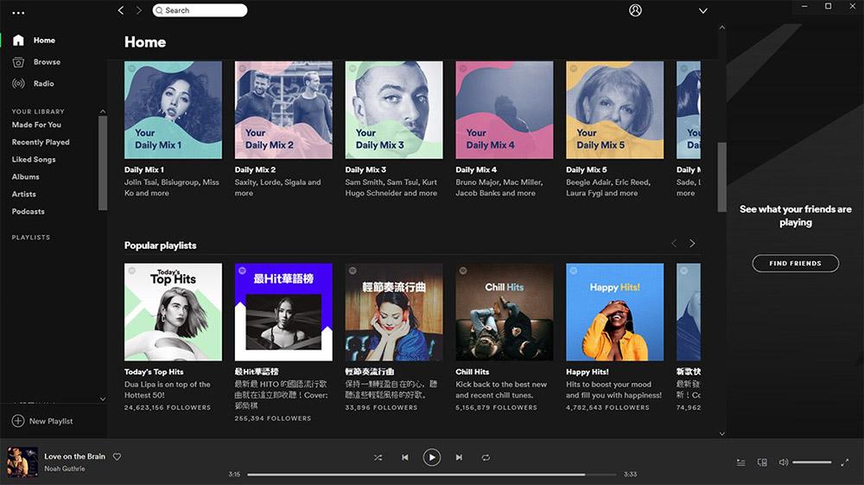864x485 pixels.
Task: Enter full screen mode icon
Action: 845,463
